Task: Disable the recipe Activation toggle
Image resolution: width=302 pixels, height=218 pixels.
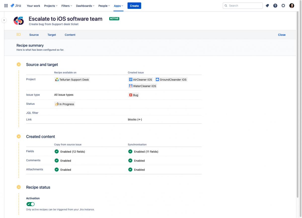Action: pos(30,204)
